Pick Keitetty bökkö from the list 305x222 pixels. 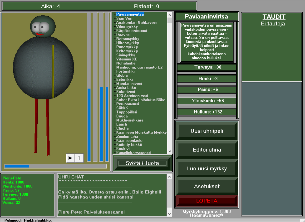(x=129, y=145)
